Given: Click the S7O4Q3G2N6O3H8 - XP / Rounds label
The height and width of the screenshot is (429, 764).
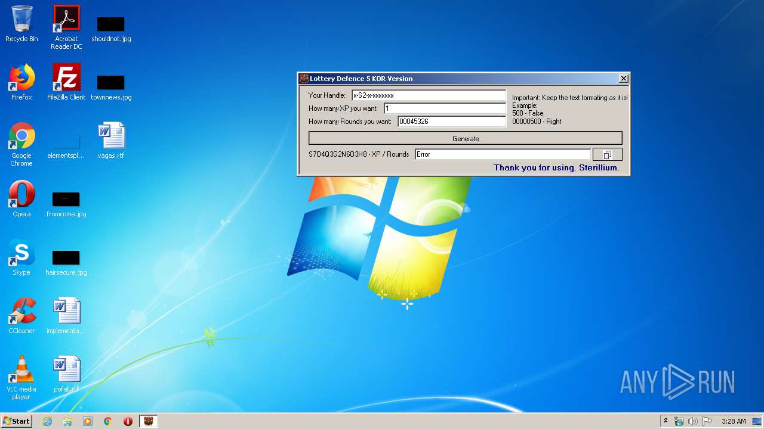Looking at the screenshot, I should (359, 154).
